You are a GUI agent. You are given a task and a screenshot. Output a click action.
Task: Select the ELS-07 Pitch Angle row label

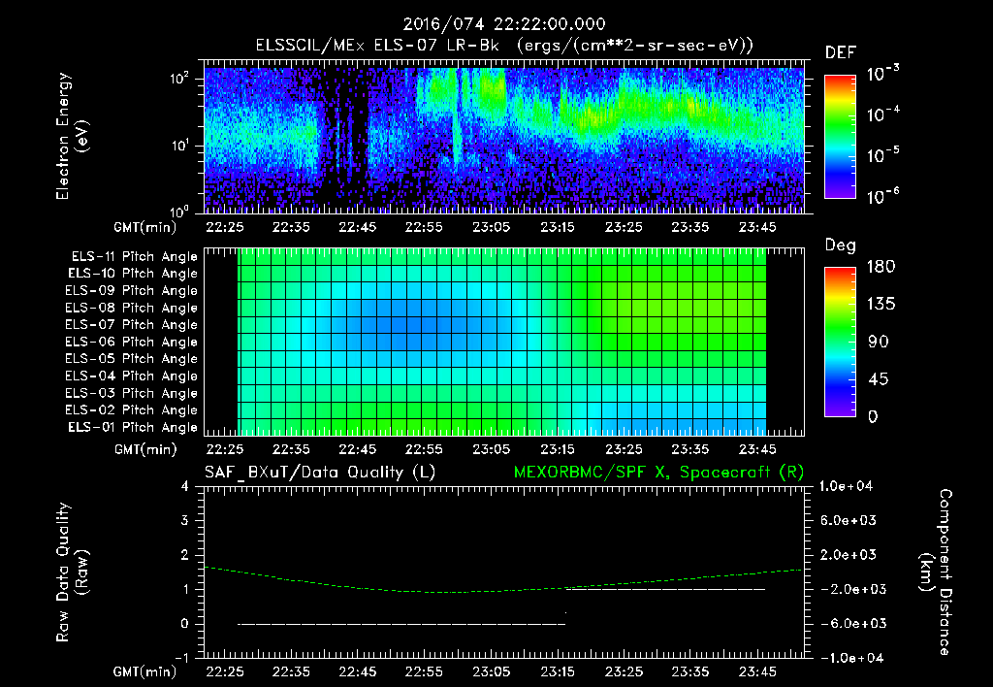click(x=131, y=324)
